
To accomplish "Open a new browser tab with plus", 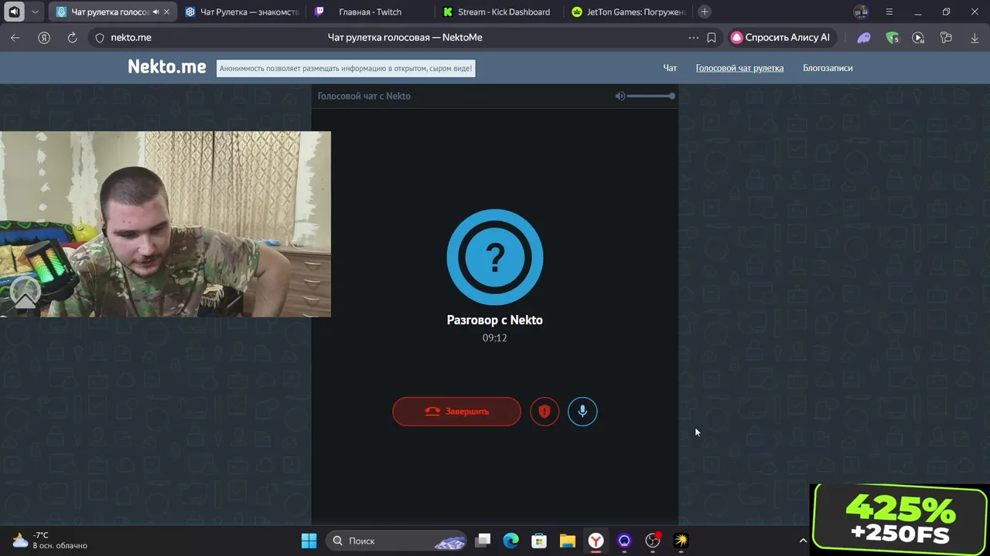I will 704,12.
